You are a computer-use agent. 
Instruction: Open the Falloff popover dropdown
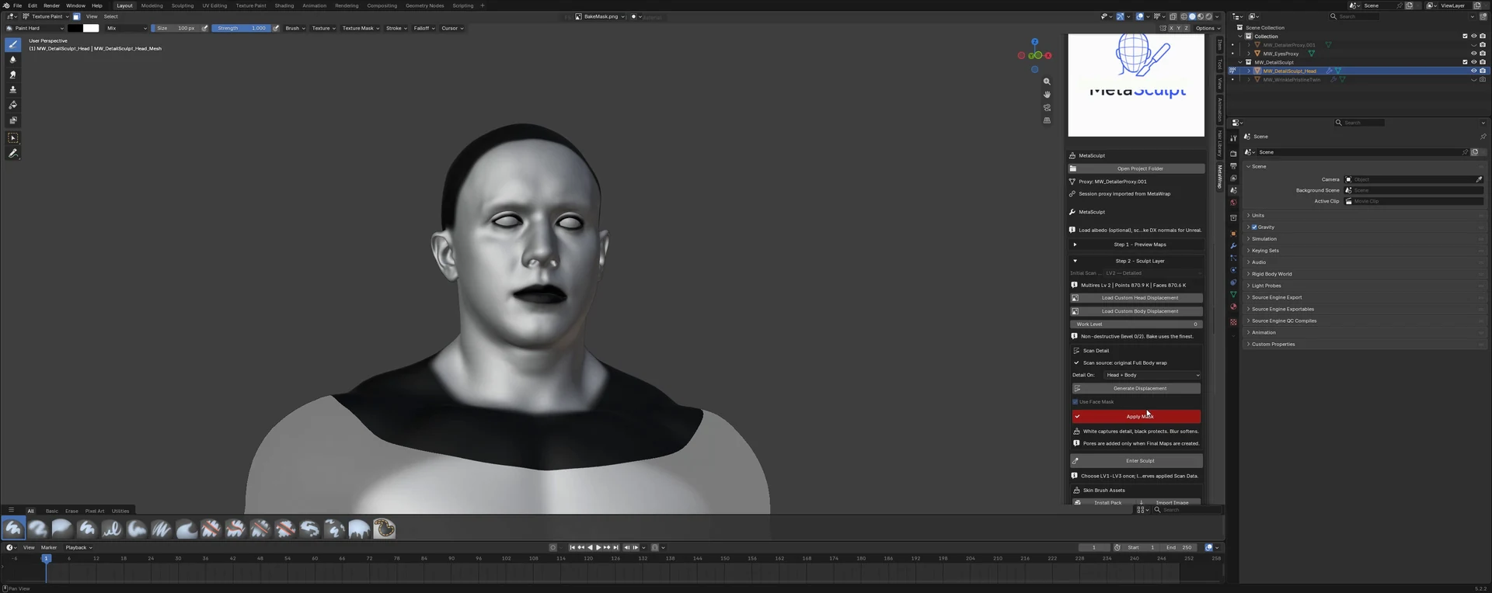tap(424, 28)
